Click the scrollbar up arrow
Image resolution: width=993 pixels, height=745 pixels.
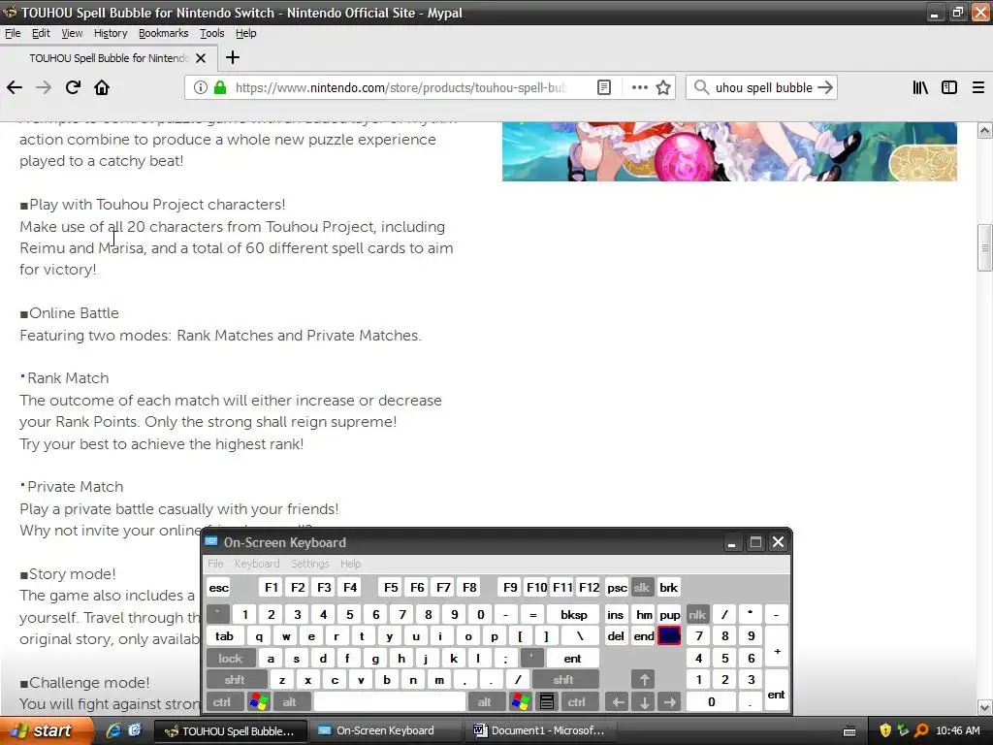[984, 131]
